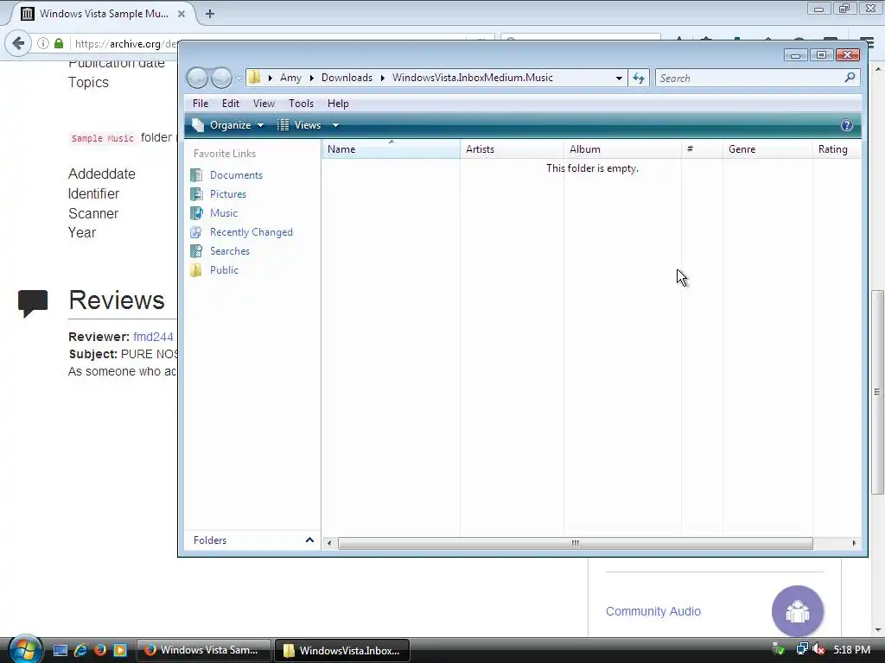Open the View menu
This screenshot has width=885, height=663.
coord(264,104)
